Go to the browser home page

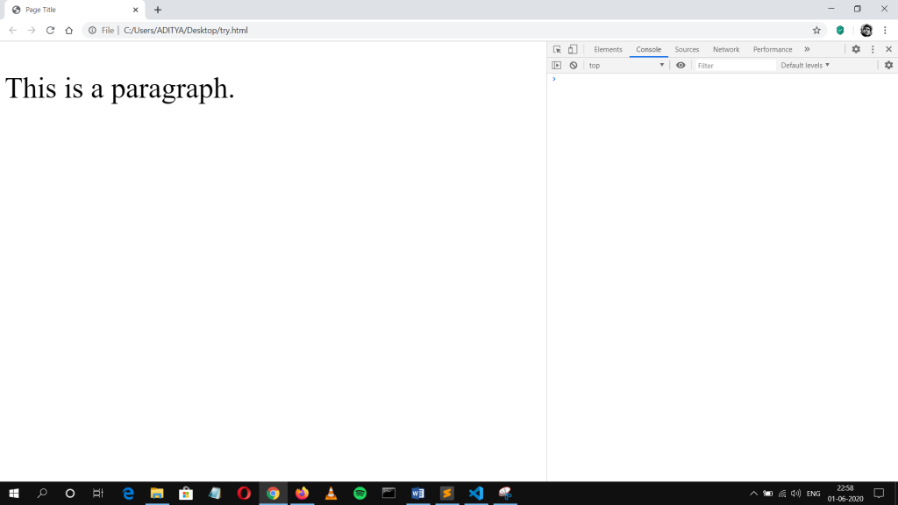click(x=69, y=30)
